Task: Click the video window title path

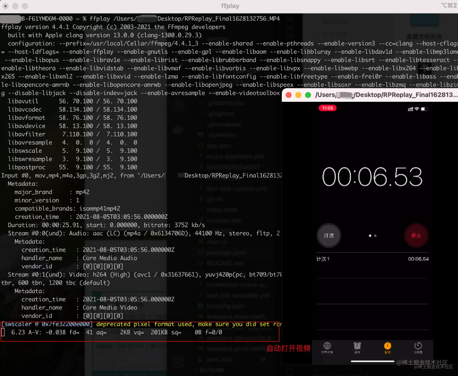Action: point(386,95)
